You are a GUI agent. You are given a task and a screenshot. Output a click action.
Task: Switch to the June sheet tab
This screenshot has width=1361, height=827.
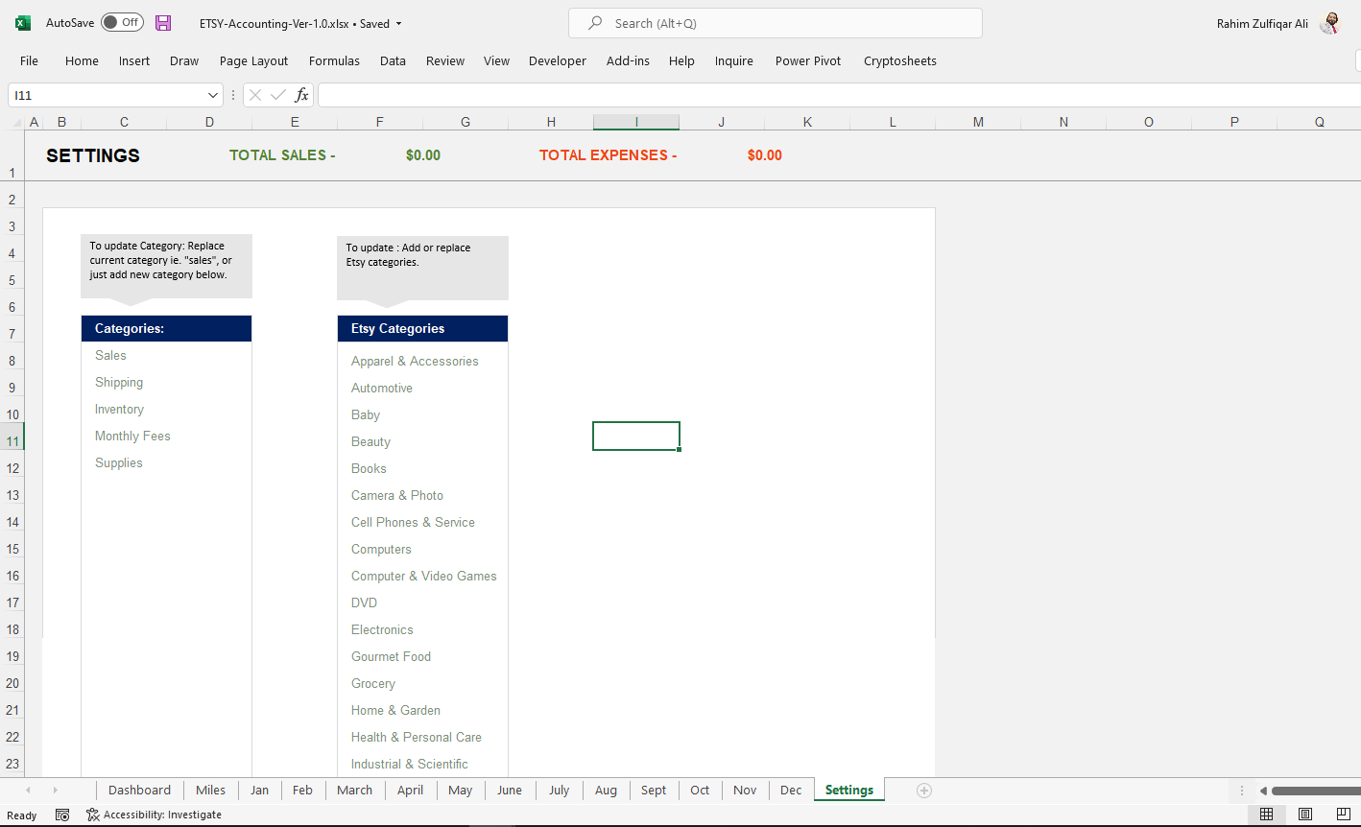pos(510,790)
